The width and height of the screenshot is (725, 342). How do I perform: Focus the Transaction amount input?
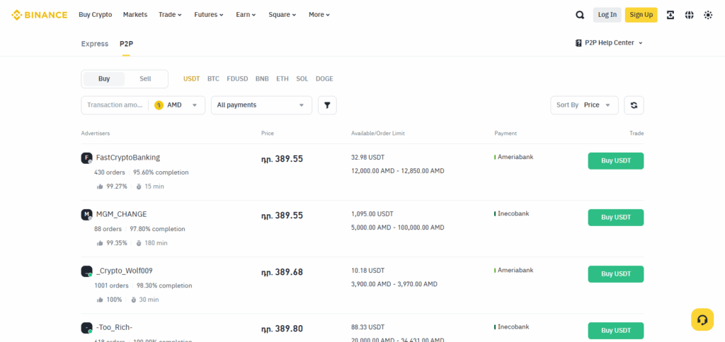pos(115,105)
